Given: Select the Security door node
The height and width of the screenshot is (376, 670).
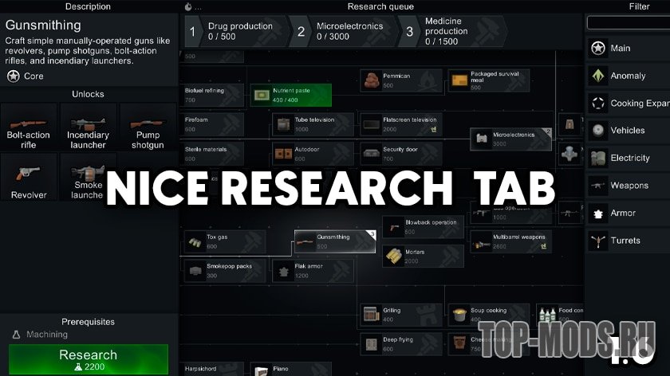Looking at the screenshot, I should pos(400,154).
